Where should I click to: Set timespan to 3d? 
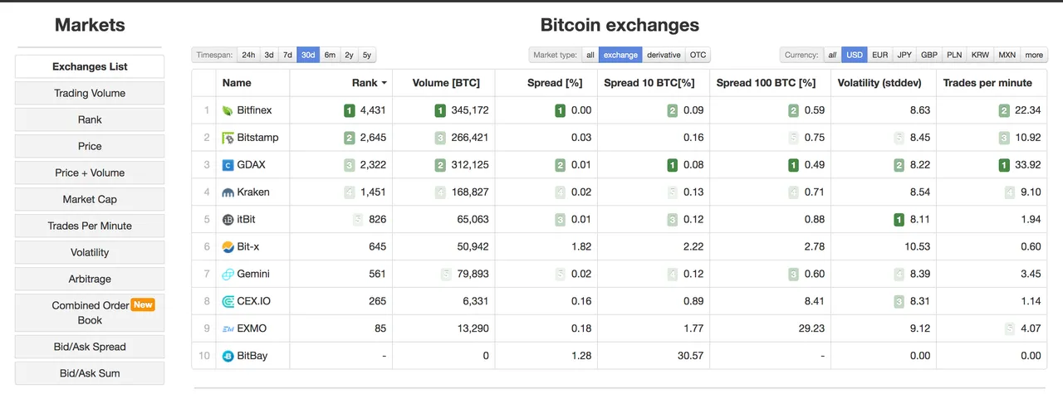coord(268,55)
